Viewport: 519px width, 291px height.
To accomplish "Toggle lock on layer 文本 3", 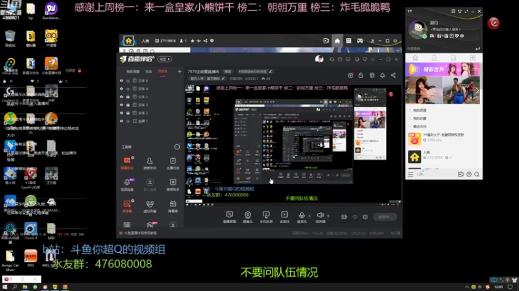I will [128, 105].
